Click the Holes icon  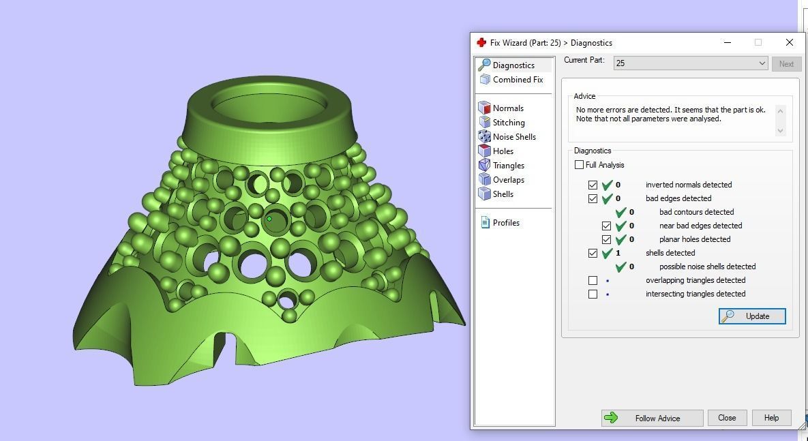[484, 151]
